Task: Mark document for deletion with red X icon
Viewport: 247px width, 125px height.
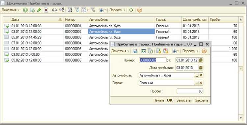Action: (46, 10)
